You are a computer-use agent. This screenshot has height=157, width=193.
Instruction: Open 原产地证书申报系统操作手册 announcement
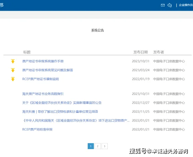coord(43,61)
